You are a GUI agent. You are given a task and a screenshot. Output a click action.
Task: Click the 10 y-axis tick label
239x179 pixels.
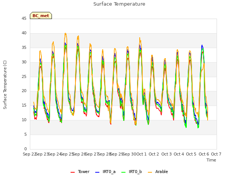(24, 120)
